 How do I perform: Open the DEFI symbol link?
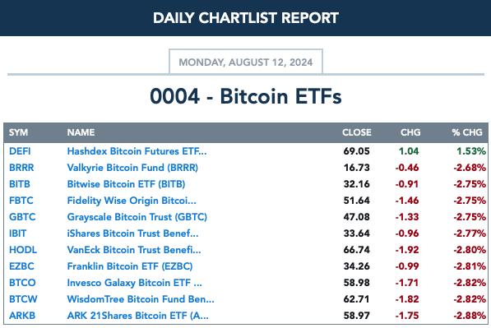(20, 151)
